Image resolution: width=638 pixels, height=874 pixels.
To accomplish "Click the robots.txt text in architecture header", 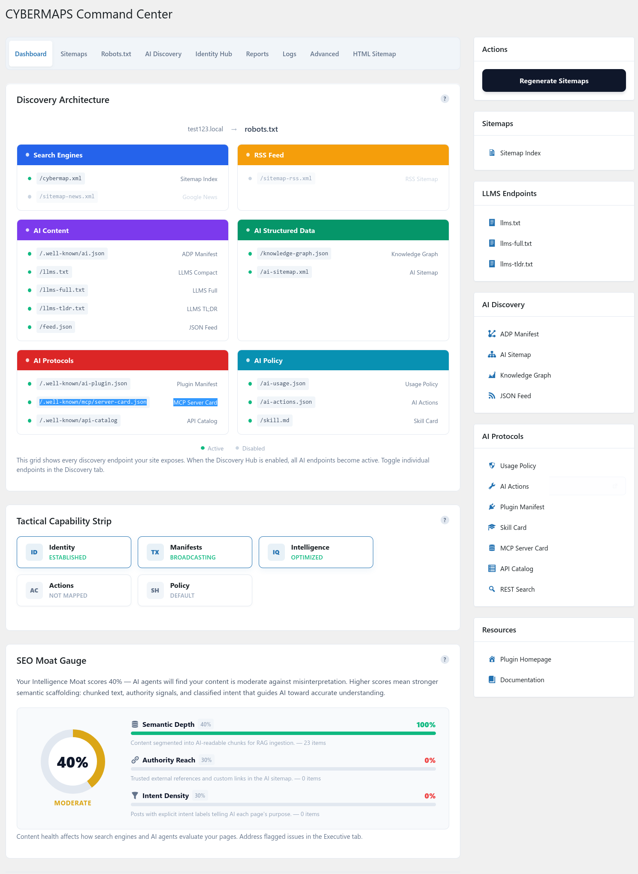I will tap(261, 129).
